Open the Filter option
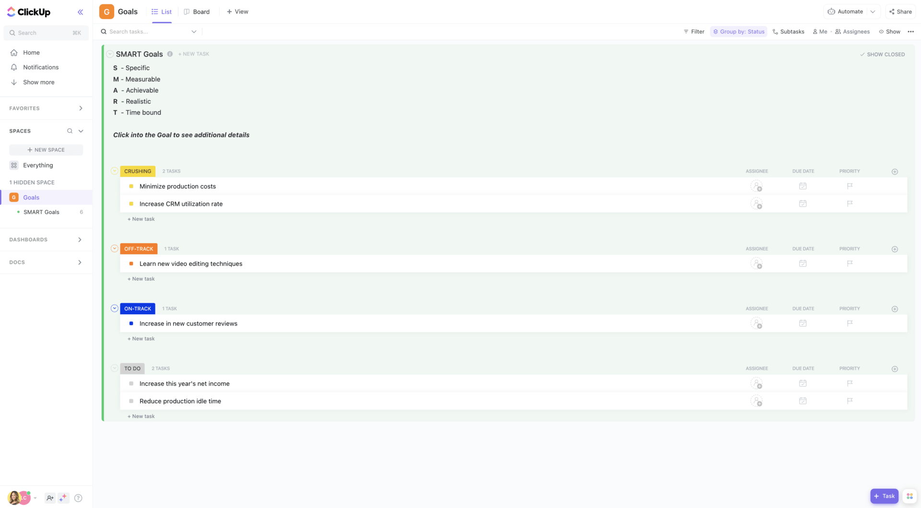The image size is (921, 508). click(x=694, y=32)
